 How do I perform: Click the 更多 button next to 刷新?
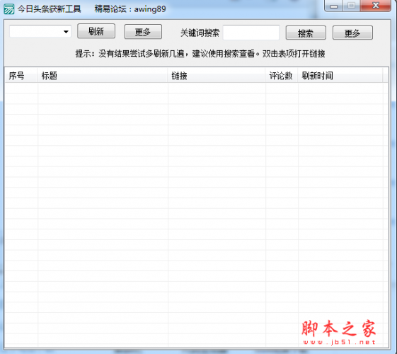click(x=143, y=32)
